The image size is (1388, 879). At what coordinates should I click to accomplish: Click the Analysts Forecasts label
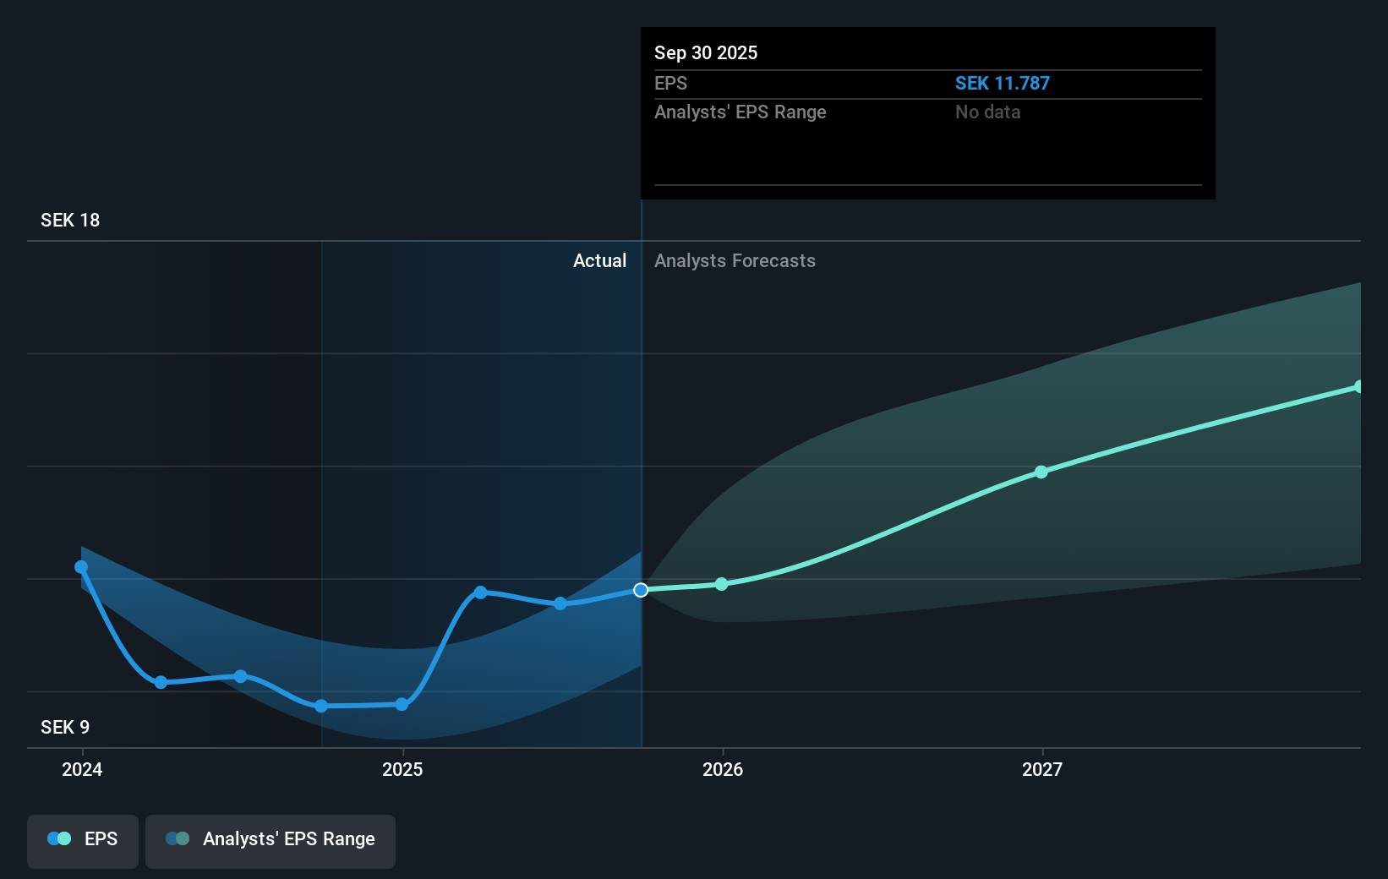(x=735, y=260)
